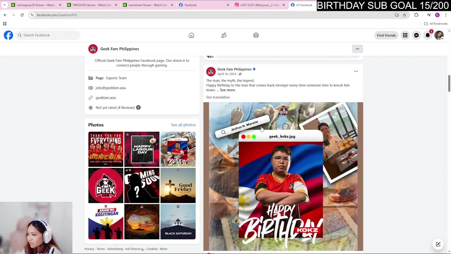The image size is (451, 254).
Task: Open the Geek Fam Philippines post author name
Action: [x=234, y=69]
